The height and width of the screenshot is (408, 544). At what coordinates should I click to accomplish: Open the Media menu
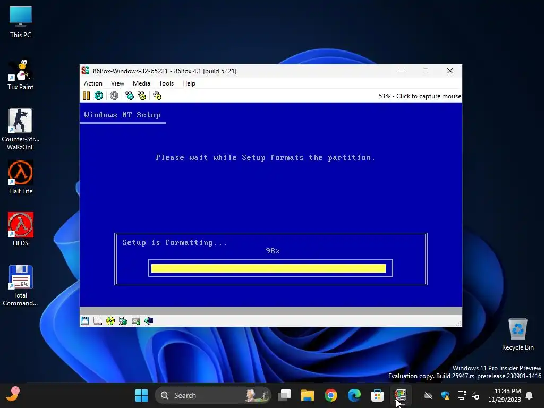pos(141,83)
